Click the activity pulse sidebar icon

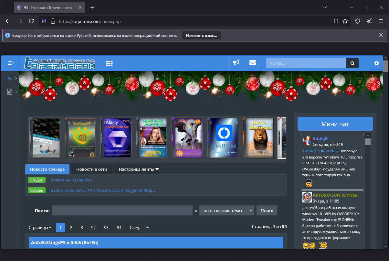(10, 78)
